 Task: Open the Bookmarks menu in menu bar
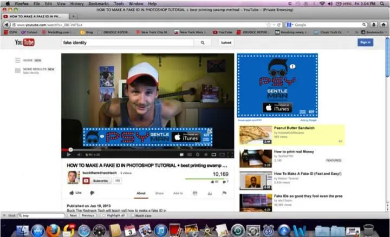(x=99, y=4)
